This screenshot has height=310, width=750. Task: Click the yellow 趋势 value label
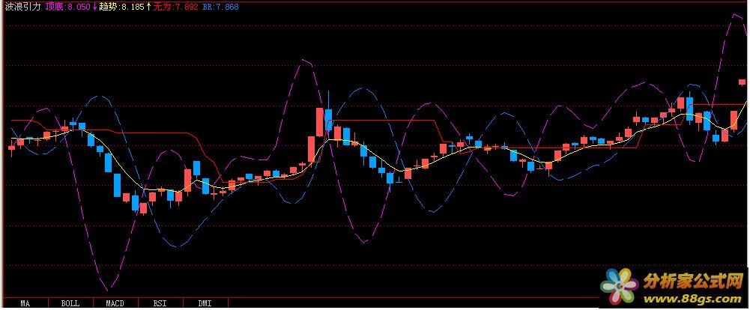121,7
